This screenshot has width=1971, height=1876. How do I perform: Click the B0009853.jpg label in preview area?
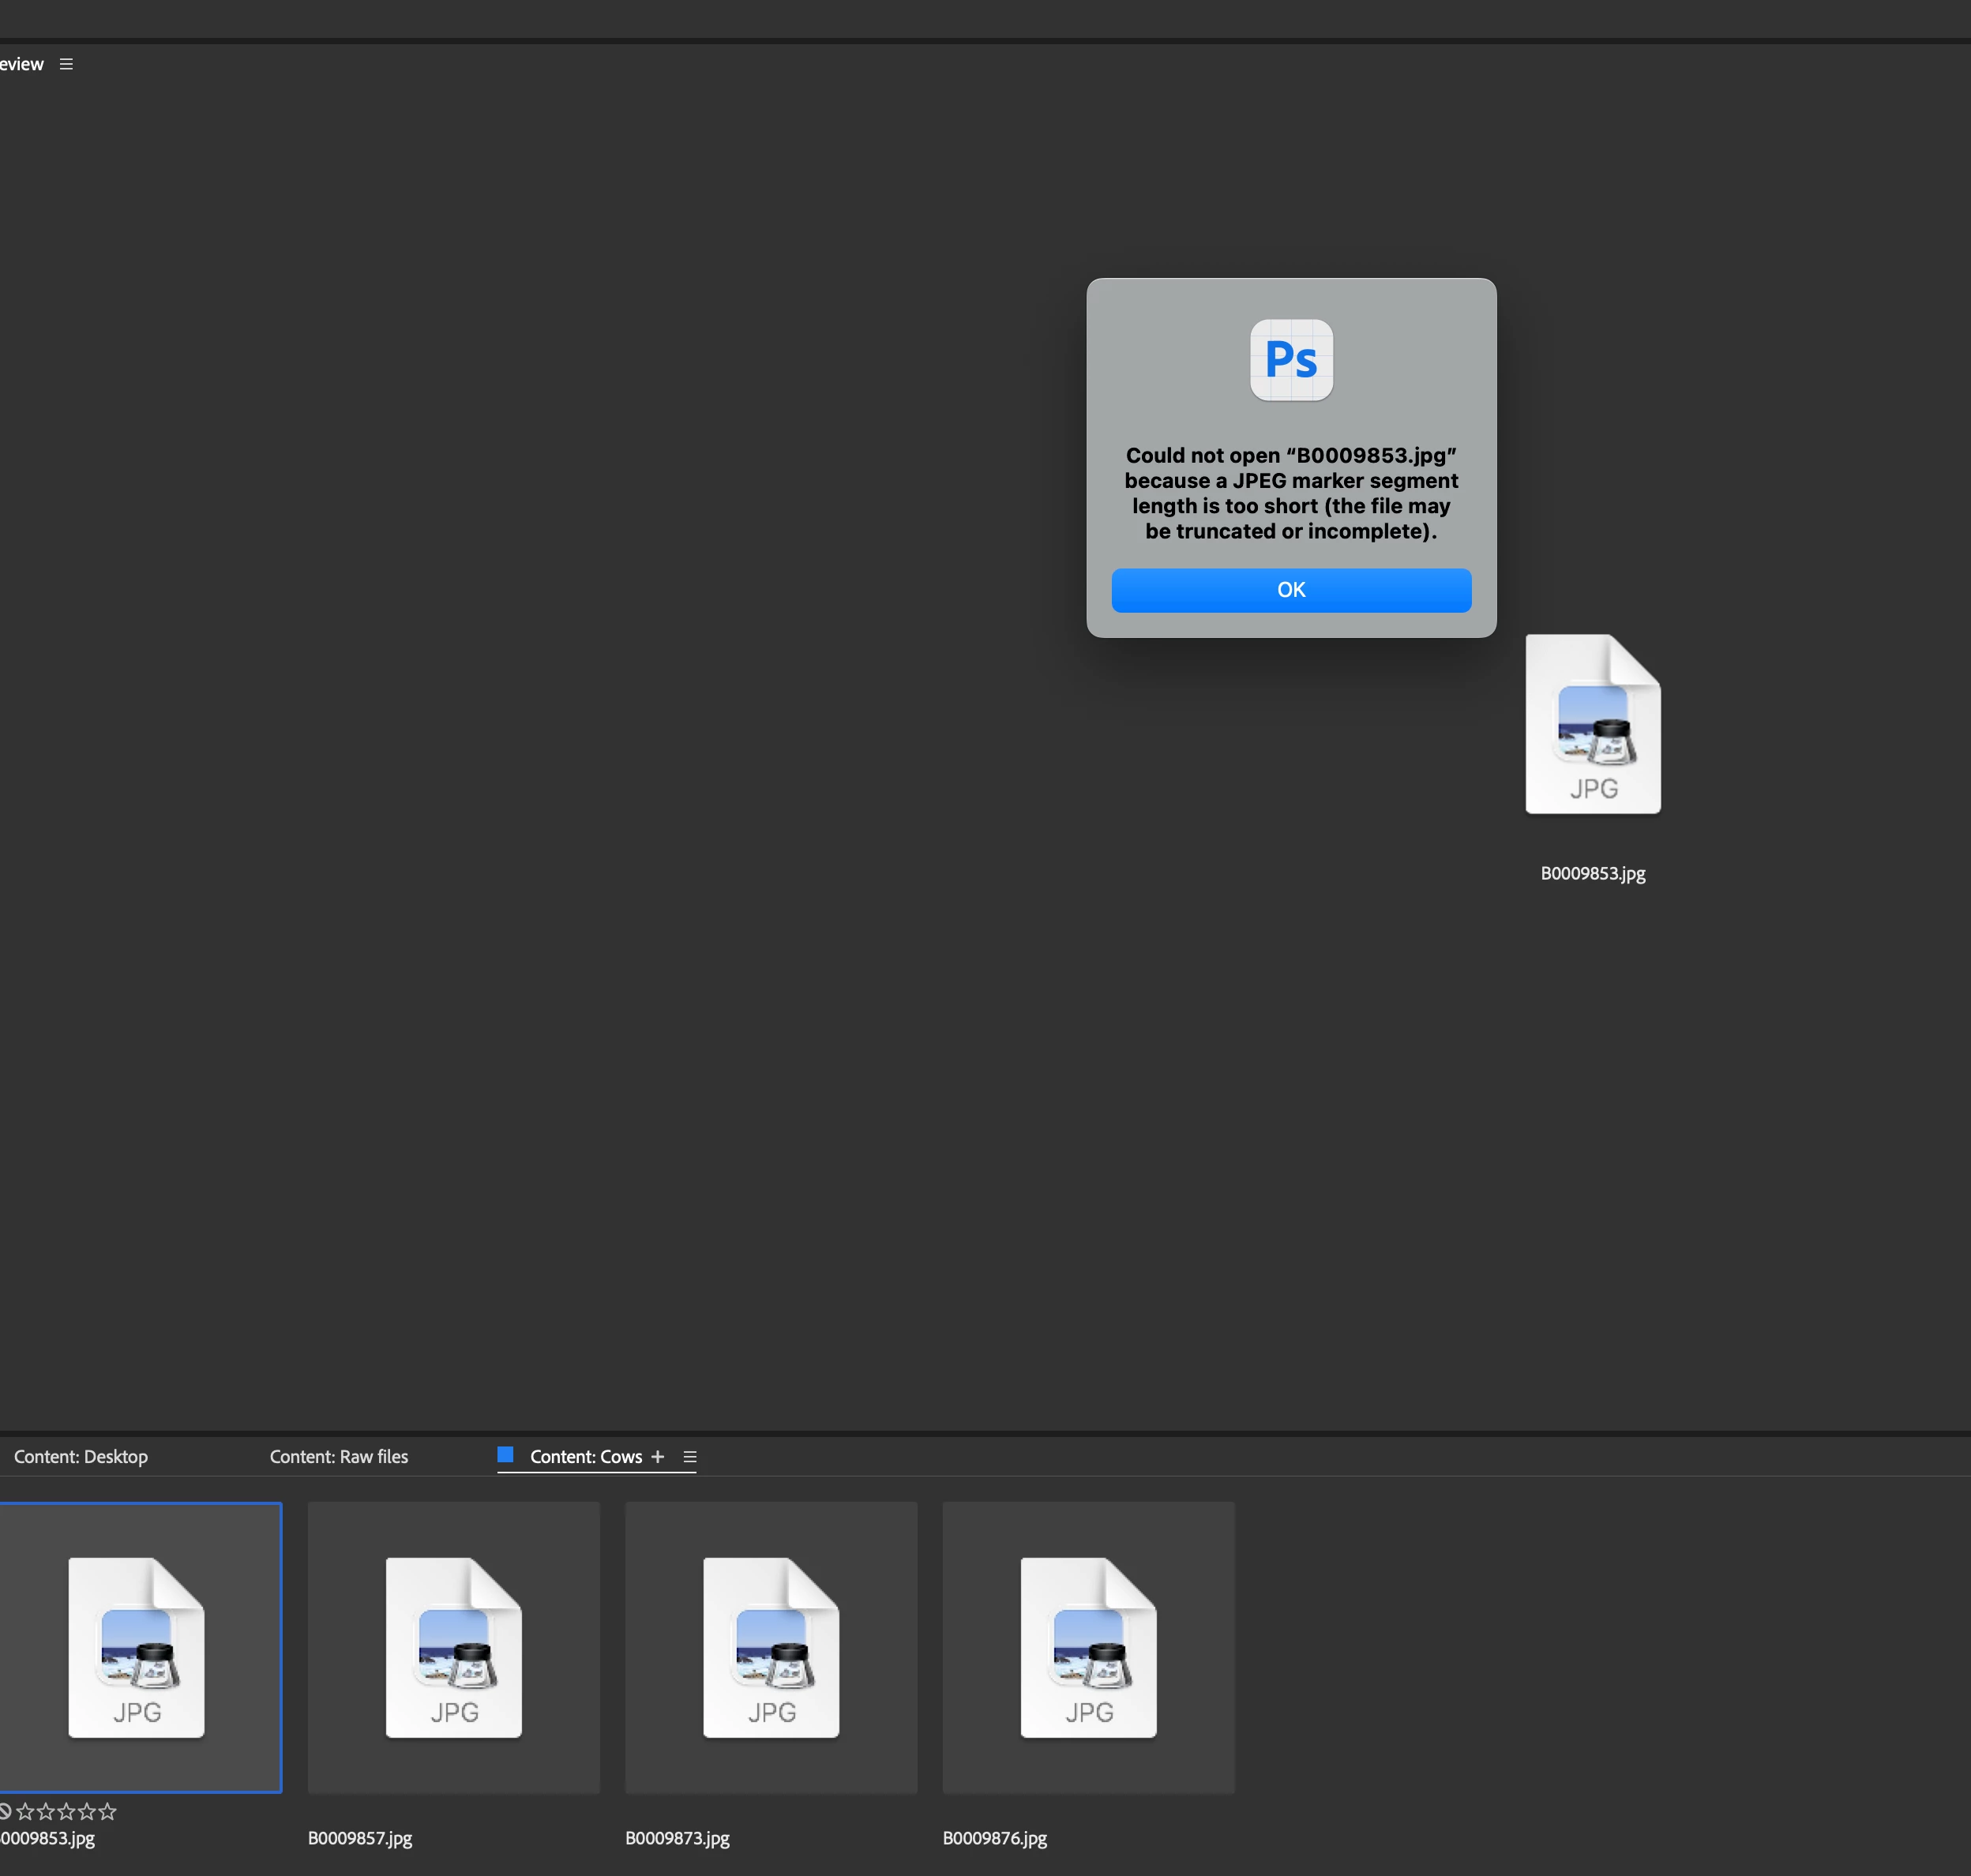[x=1592, y=873]
